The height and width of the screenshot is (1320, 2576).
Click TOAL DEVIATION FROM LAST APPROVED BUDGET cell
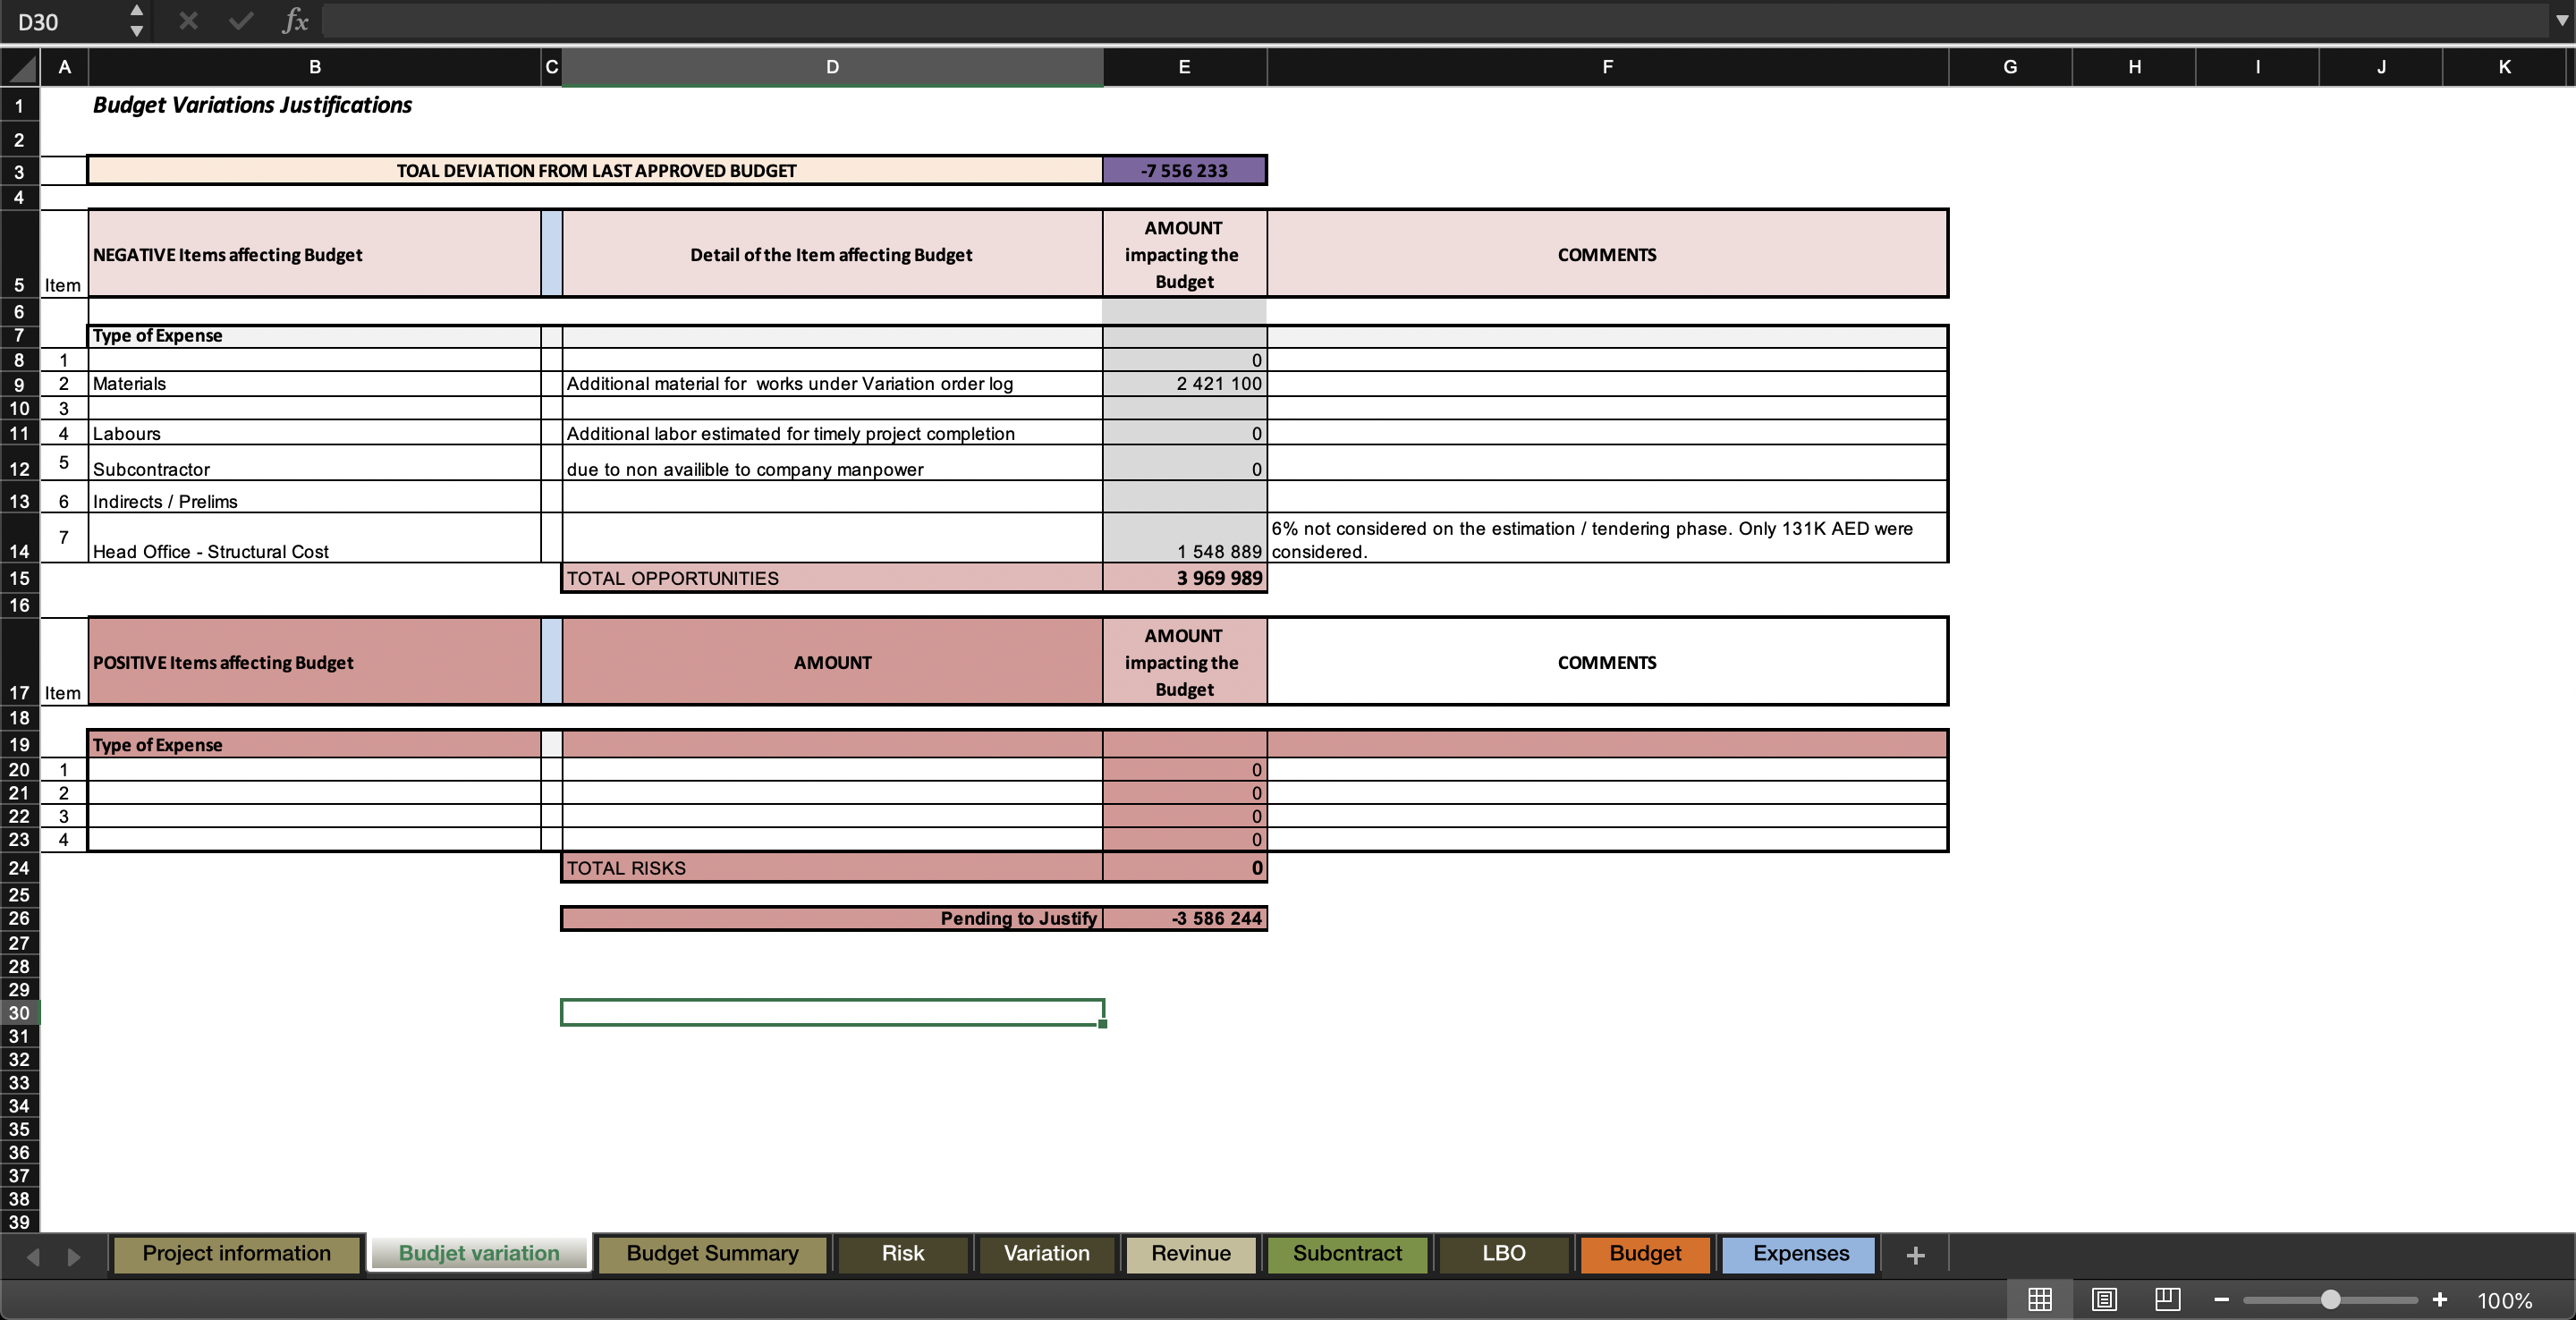(596, 170)
